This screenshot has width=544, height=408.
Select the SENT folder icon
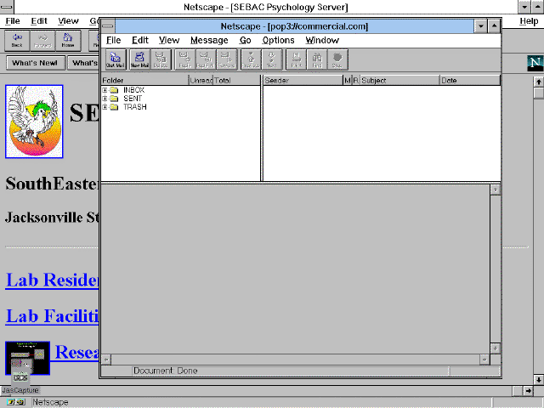(114, 99)
